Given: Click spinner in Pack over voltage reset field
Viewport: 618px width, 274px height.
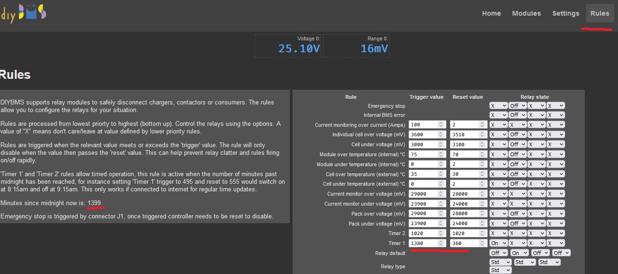Looking at the screenshot, I should [x=482, y=213].
